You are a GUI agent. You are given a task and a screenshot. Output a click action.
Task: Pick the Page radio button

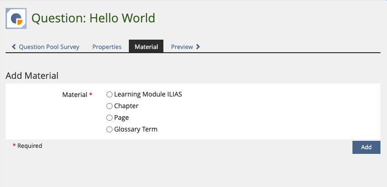[110, 118]
